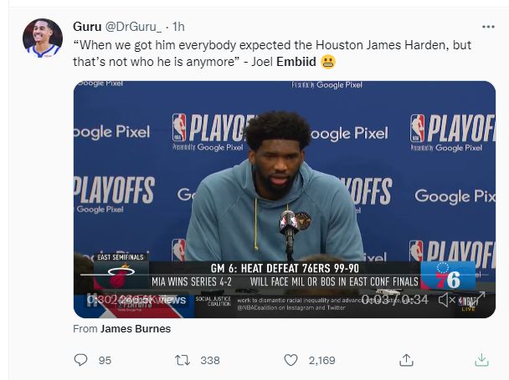Screen dimensions: 509x380
Task: Click the 338 retweets count
Action: [x=210, y=360]
